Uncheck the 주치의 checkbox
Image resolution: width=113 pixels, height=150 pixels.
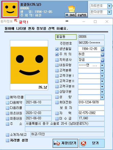(57, 54)
